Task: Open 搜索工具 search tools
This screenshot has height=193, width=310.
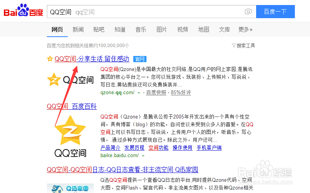Action: pyautogui.click(x=246, y=46)
